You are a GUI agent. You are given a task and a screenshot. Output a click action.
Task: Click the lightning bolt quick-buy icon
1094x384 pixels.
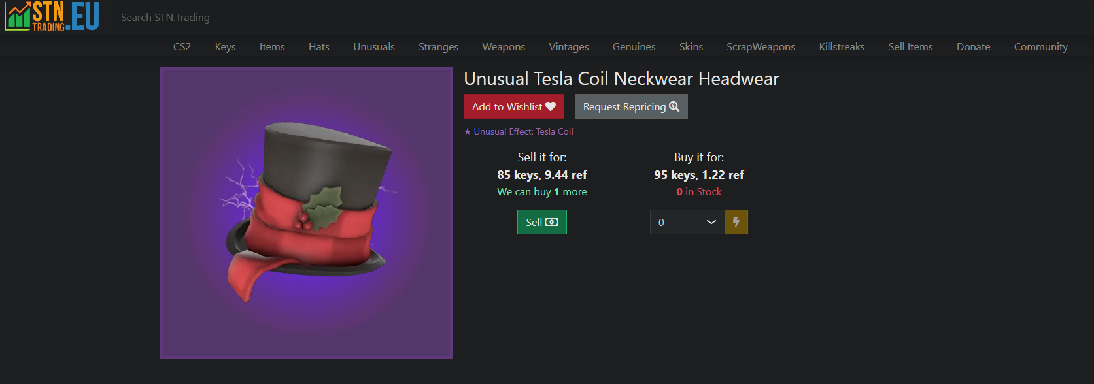(736, 222)
